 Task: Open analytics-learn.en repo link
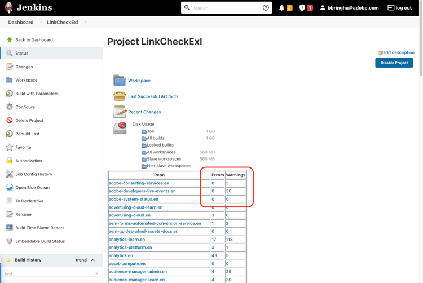click(x=127, y=240)
